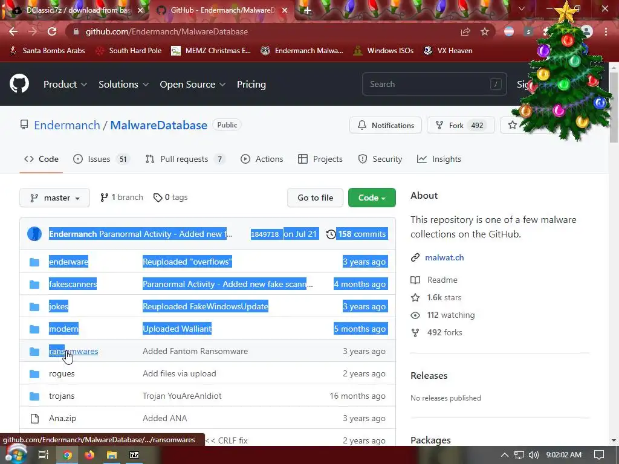Open the fakescanners folder

[x=73, y=284]
